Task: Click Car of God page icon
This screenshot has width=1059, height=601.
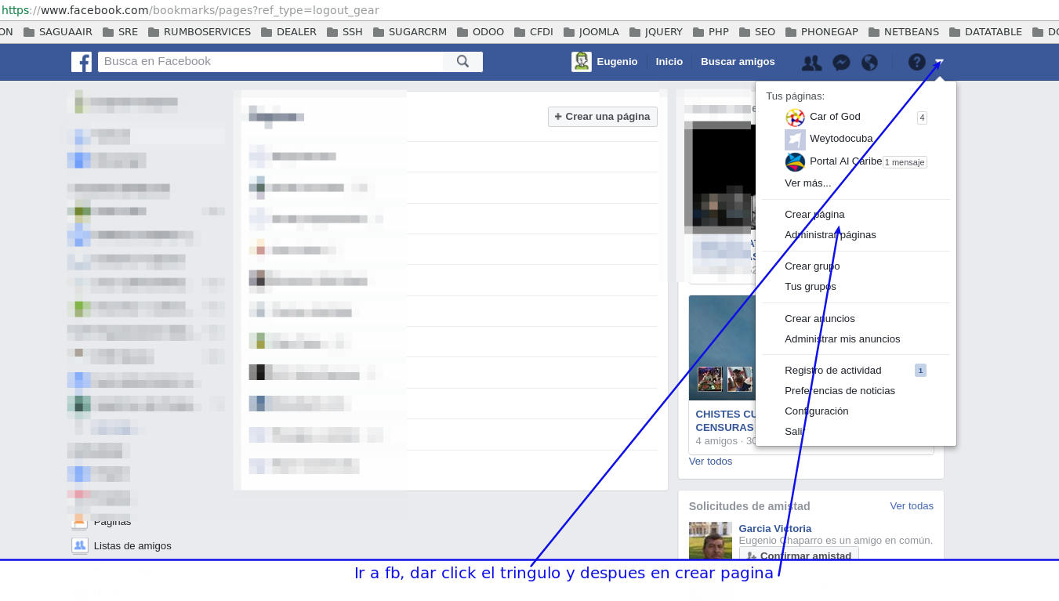Action: 795,118
